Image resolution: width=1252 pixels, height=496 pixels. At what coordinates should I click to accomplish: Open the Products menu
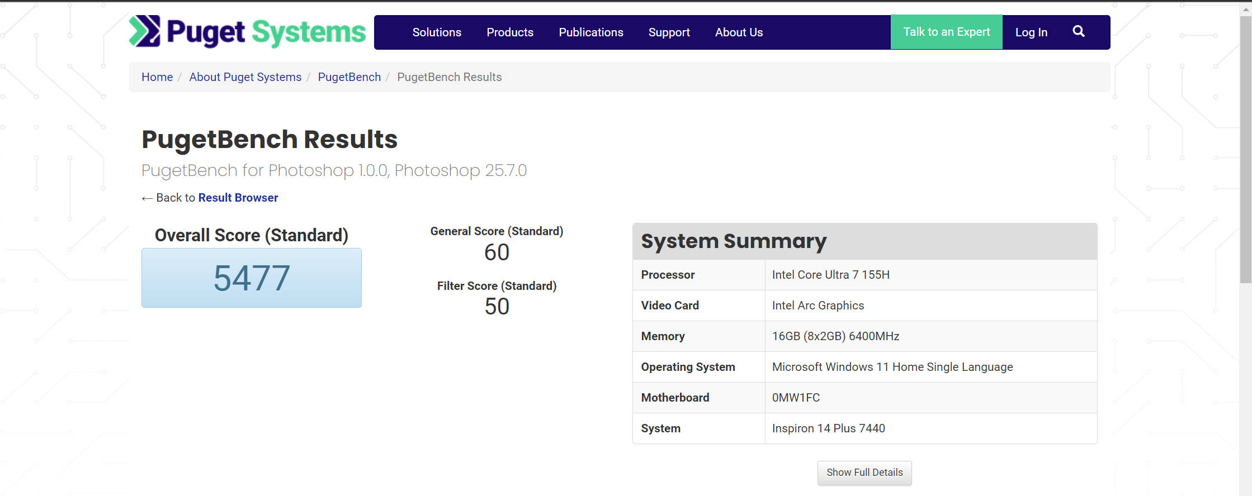[509, 32]
